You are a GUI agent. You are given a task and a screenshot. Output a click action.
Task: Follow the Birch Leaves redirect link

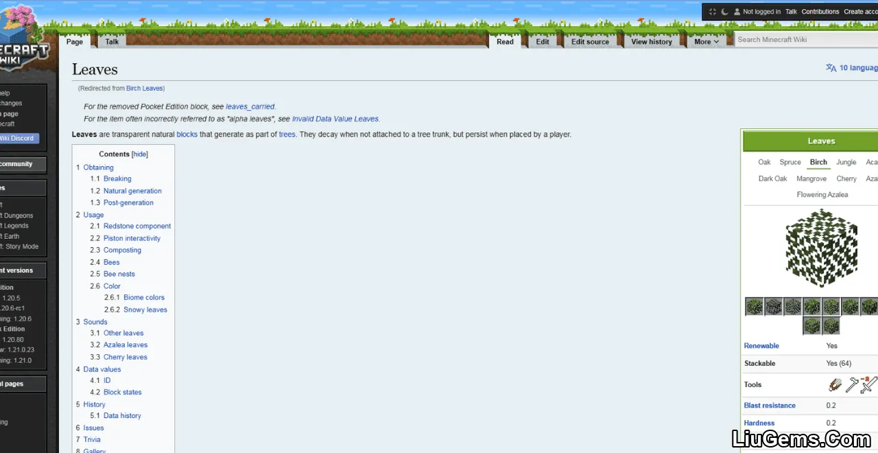click(x=144, y=89)
